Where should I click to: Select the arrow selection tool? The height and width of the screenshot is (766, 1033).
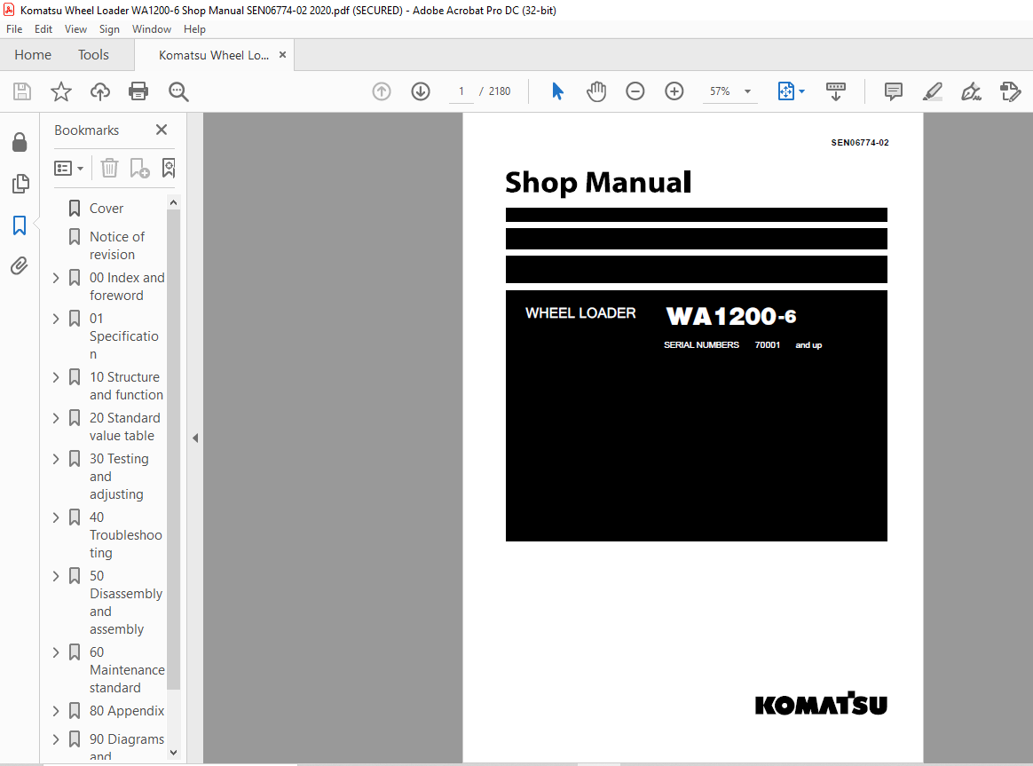557,91
